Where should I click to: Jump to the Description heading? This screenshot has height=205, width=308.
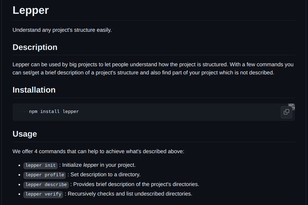(x=35, y=47)
